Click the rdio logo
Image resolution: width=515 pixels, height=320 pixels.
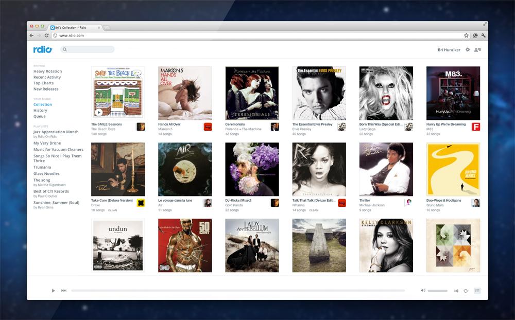point(43,49)
